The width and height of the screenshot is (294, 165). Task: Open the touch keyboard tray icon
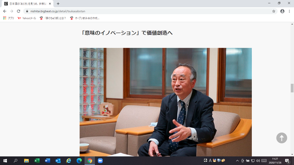(264, 161)
